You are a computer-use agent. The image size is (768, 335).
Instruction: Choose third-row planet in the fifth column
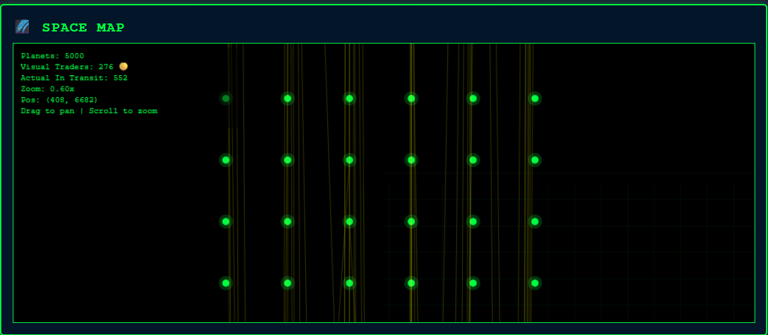tap(473, 222)
